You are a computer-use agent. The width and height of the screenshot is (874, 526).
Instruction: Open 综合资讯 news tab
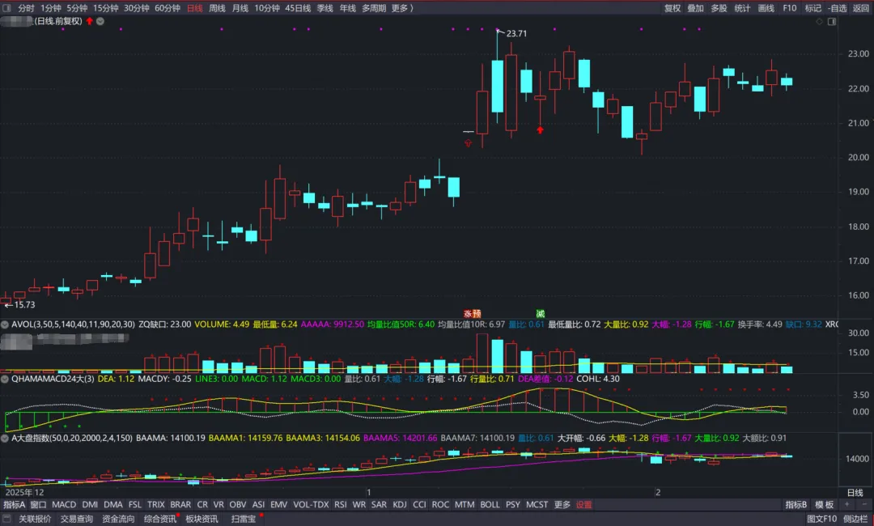pos(160,519)
